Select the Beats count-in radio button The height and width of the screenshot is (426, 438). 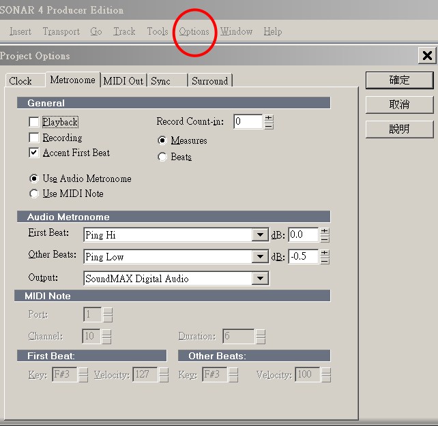pos(162,157)
